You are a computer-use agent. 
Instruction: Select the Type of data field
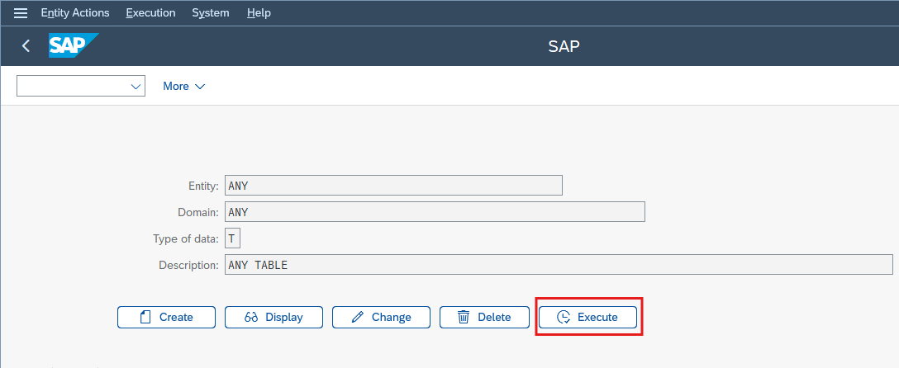coord(232,238)
